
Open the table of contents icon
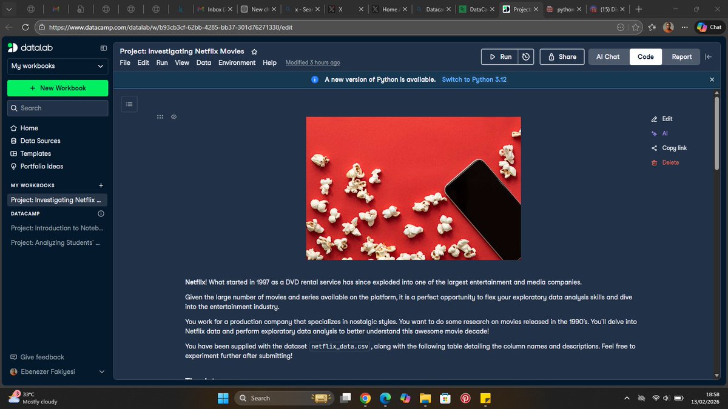pos(129,104)
